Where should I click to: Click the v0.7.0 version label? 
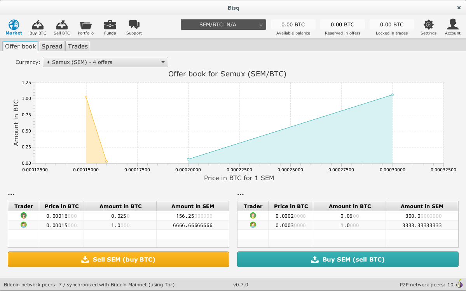[x=241, y=285]
